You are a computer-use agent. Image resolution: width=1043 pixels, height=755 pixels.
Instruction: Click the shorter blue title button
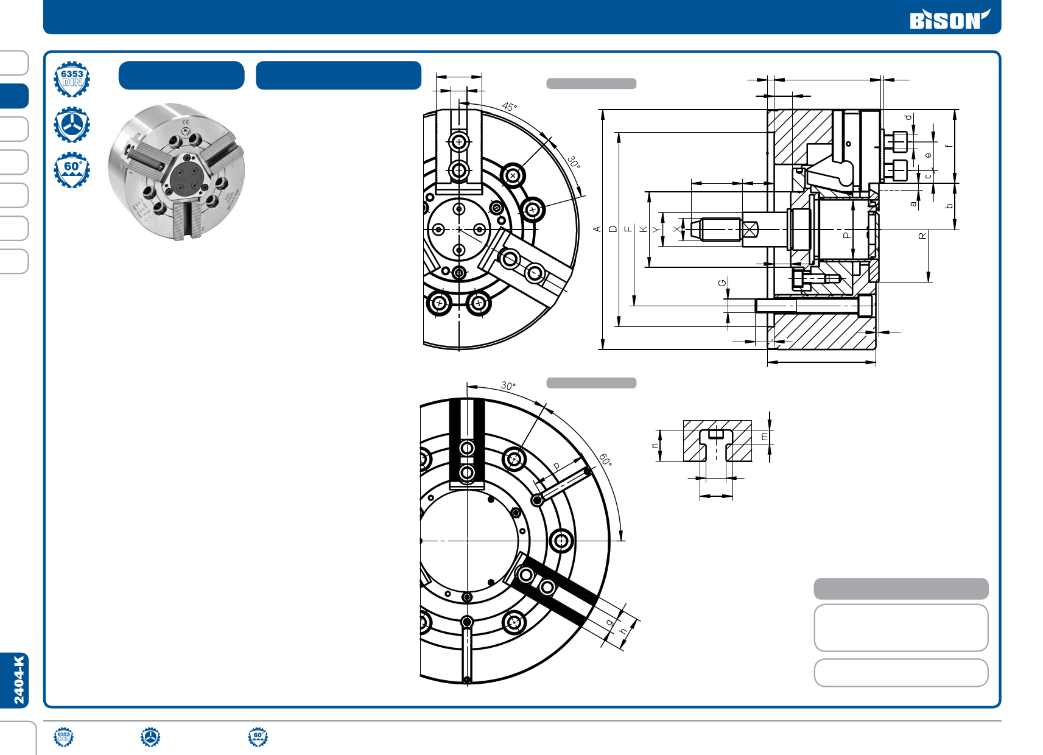pyautogui.click(x=181, y=75)
